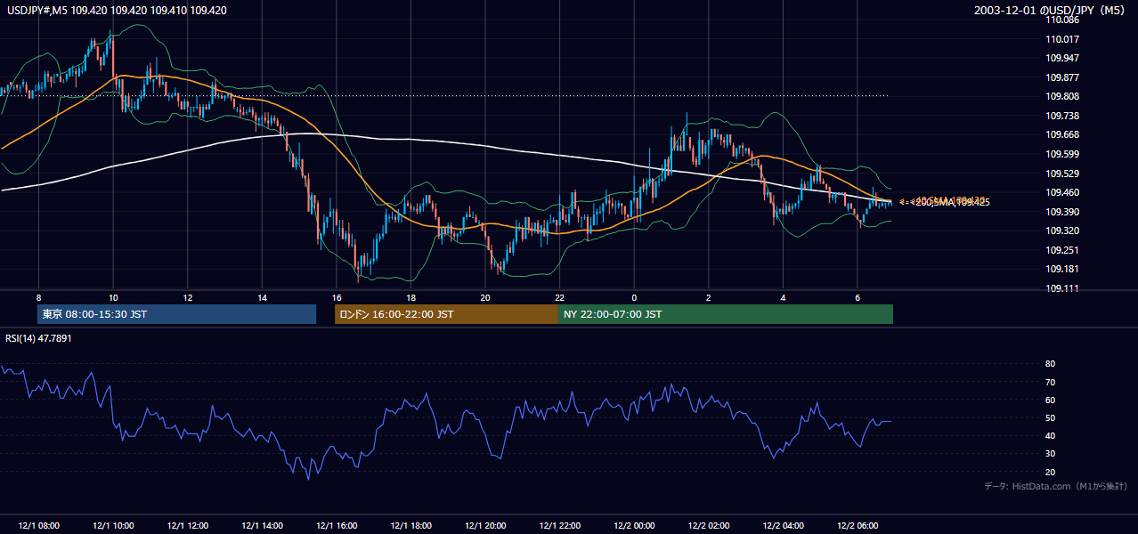
Task: Click bottom date label 12/2 00:00
Action: click(x=634, y=526)
